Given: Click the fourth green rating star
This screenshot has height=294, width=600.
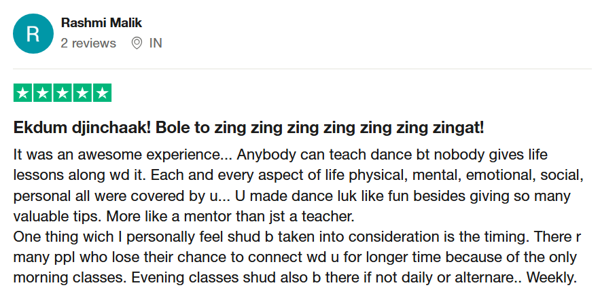Looking at the screenshot, I should 82,93.
